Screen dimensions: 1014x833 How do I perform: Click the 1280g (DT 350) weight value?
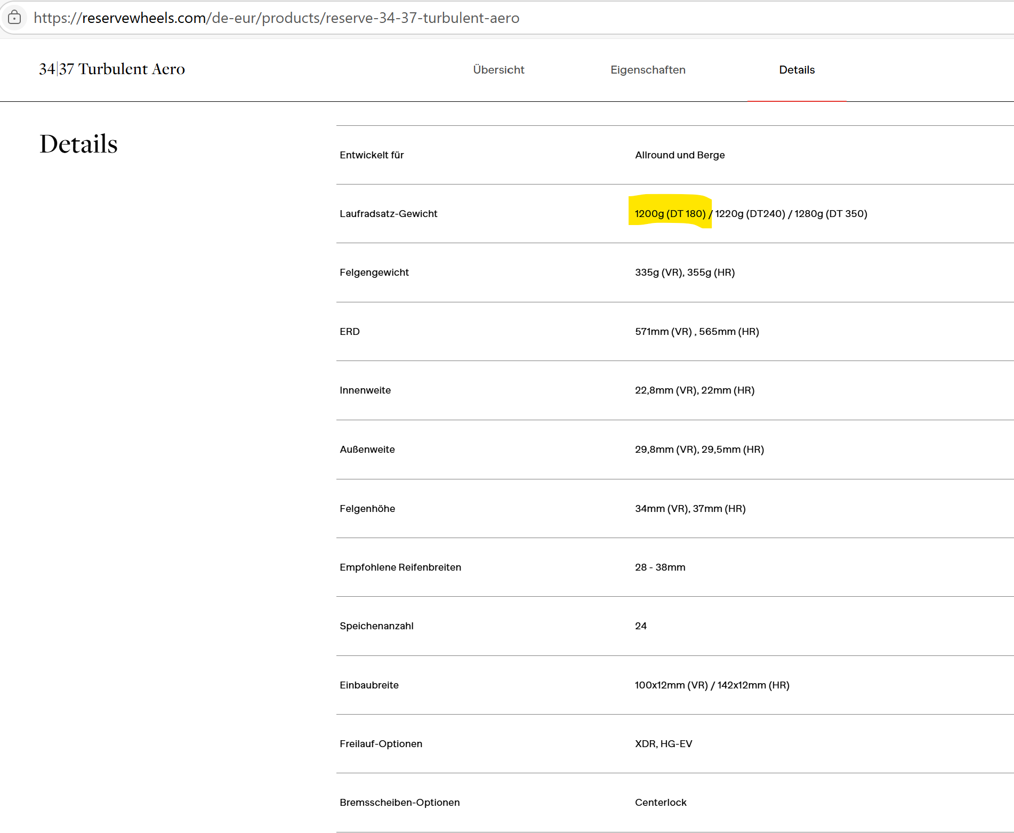[x=831, y=214]
